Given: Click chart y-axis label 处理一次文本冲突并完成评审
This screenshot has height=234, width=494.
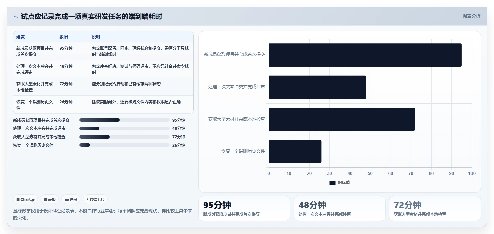Looking at the screenshot, I should tap(236, 87).
